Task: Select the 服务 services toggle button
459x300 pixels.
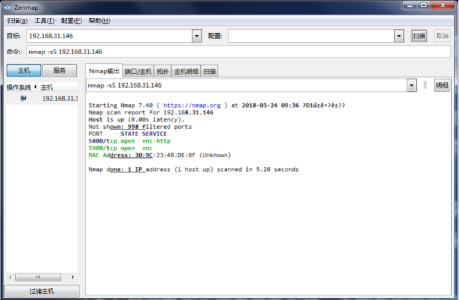Action: pos(60,71)
